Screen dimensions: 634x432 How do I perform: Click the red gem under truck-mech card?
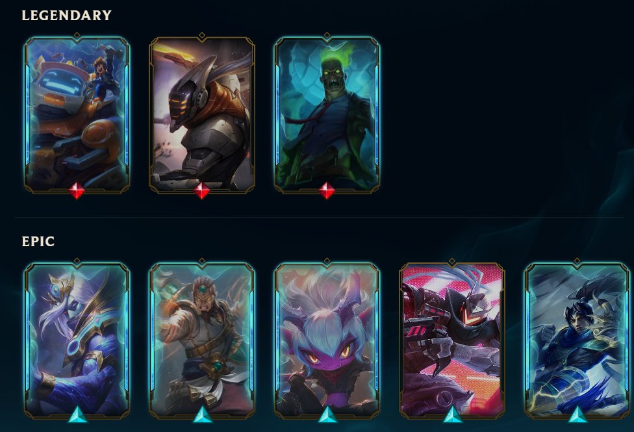coord(77,190)
